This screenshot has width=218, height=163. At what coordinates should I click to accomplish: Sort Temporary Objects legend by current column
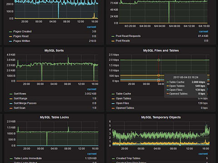coord(203,154)
